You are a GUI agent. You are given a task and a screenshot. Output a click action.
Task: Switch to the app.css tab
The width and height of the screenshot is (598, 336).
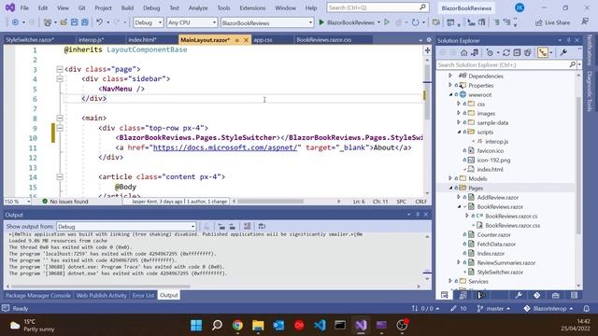263,39
